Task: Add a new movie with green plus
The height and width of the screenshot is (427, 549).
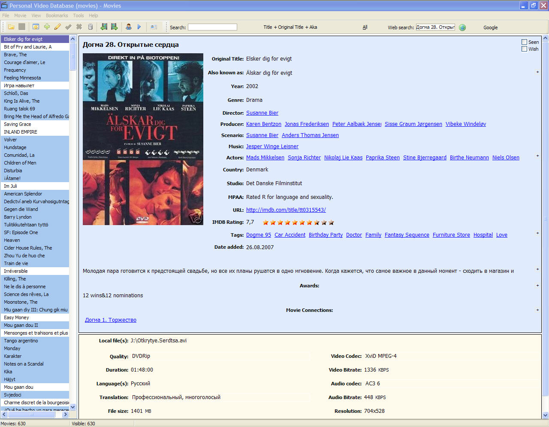Action: [x=47, y=27]
